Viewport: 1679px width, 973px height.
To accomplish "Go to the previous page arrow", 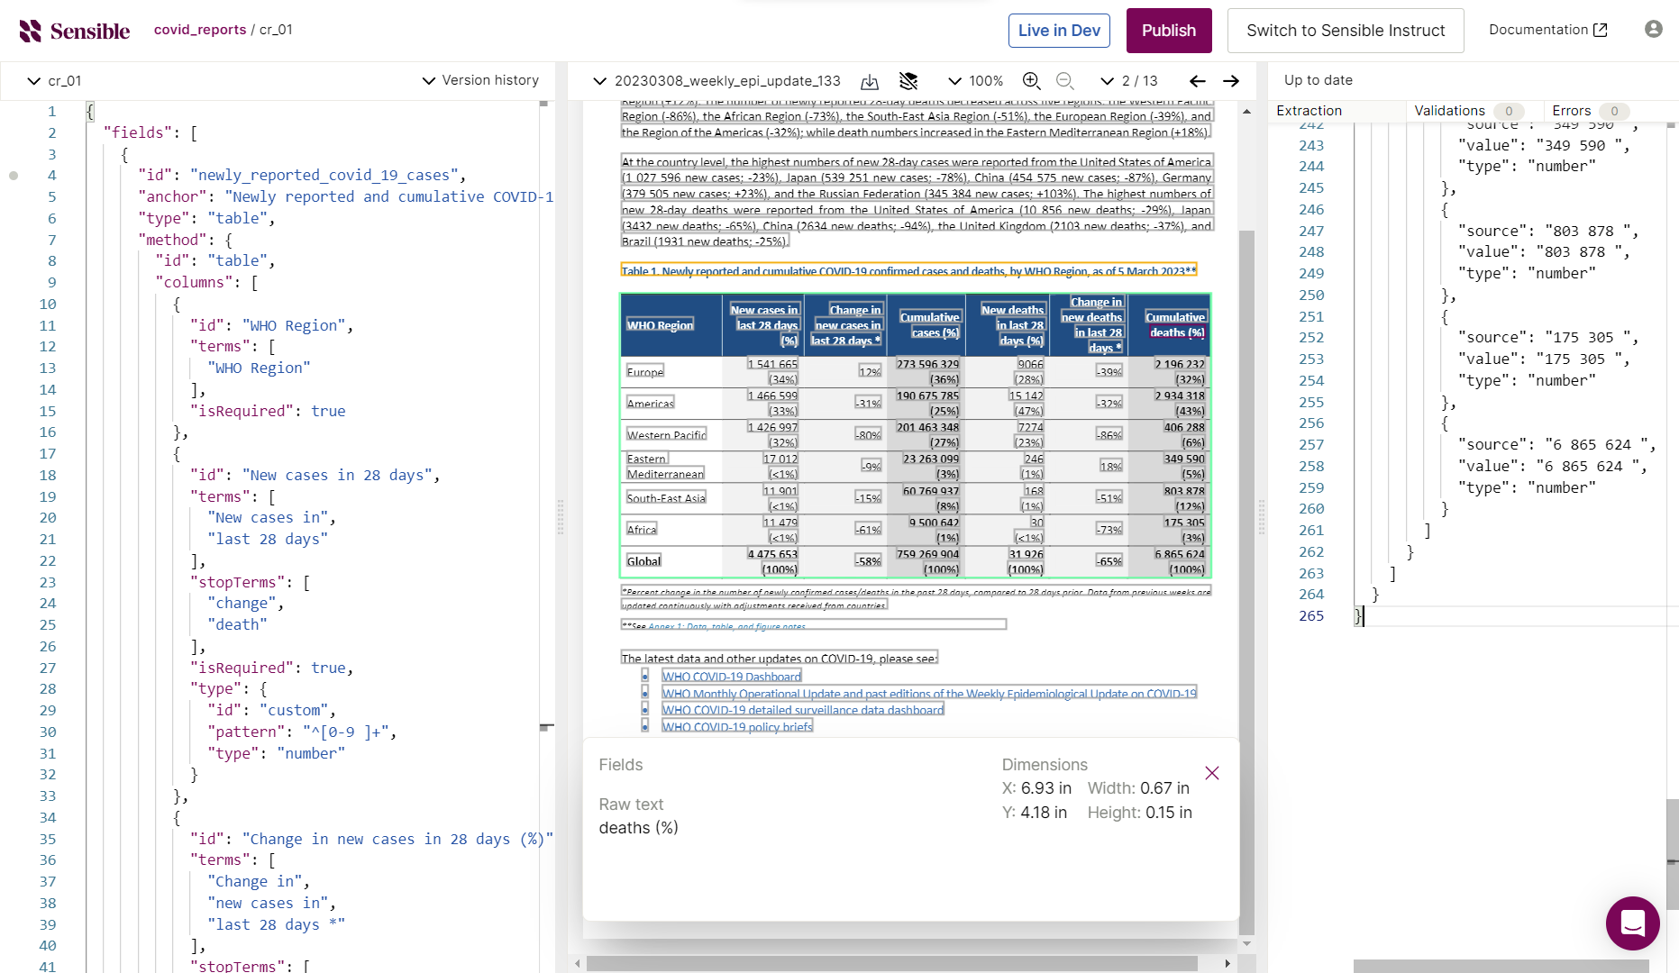I will pyautogui.click(x=1197, y=81).
